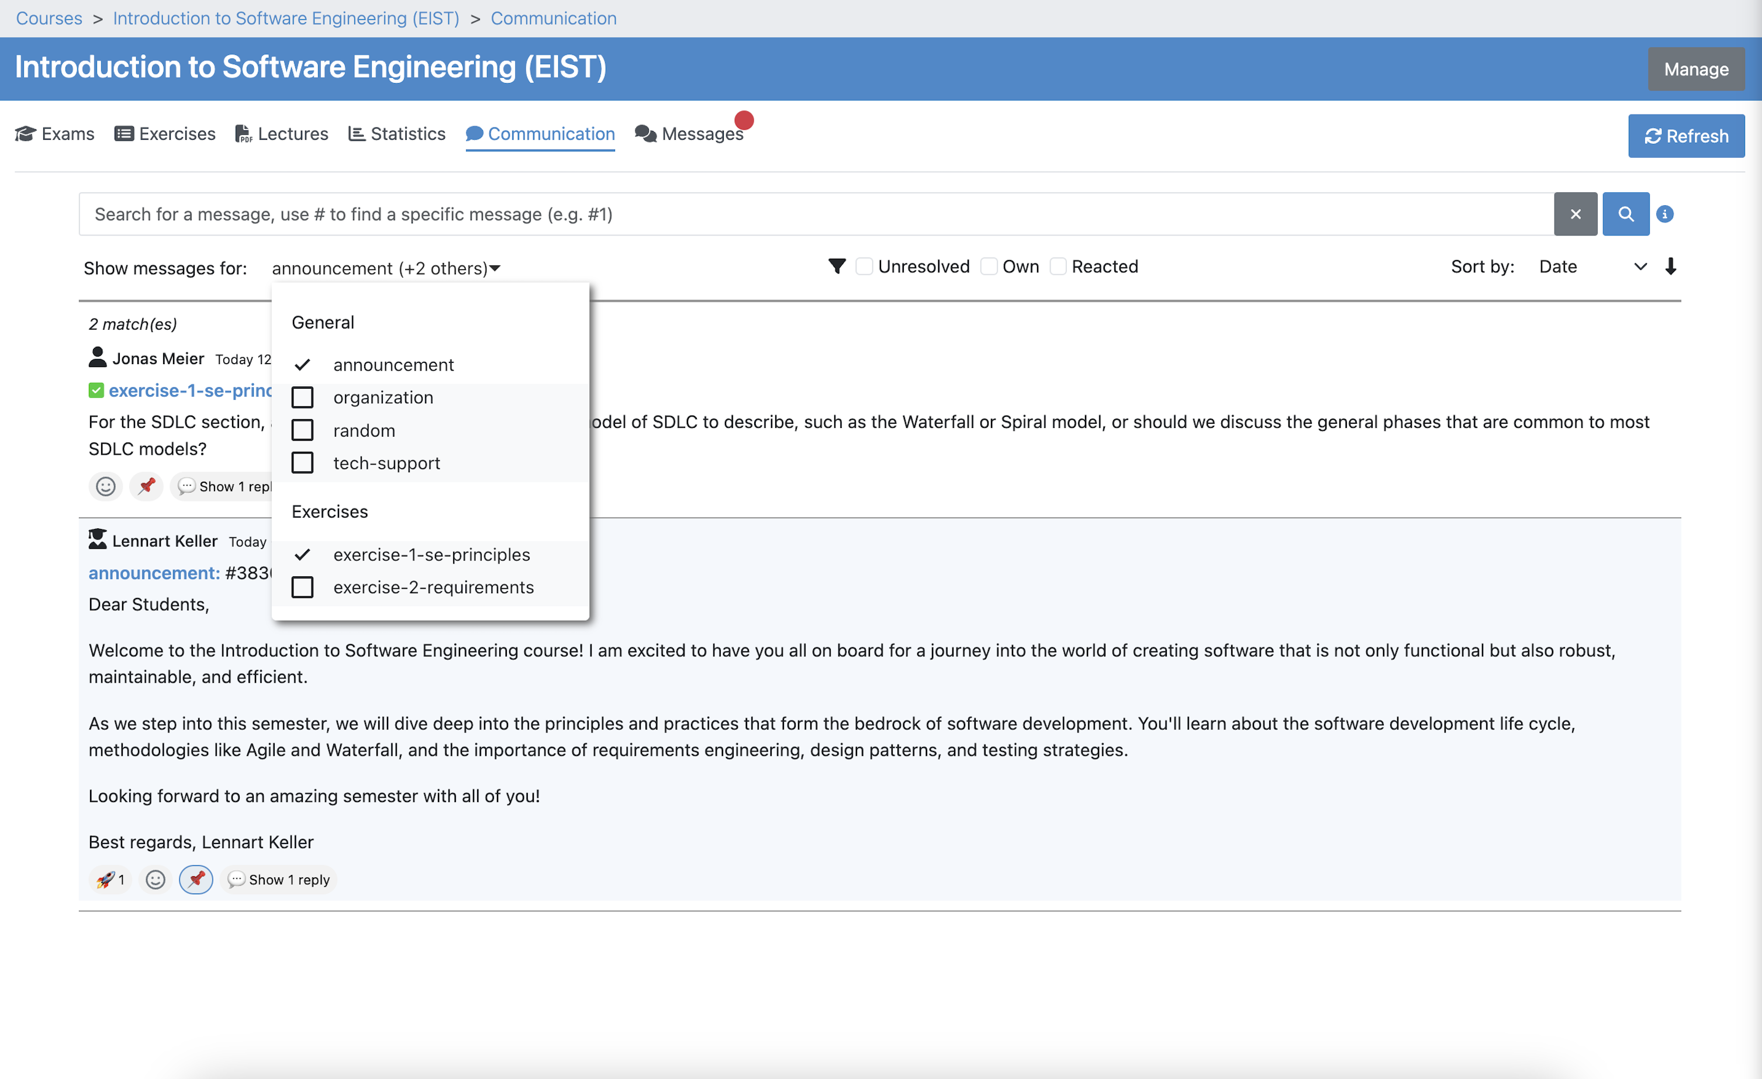The image size is (1762, 1079).
Task: Open the Exams tab
Action: (x=54, y=134)
